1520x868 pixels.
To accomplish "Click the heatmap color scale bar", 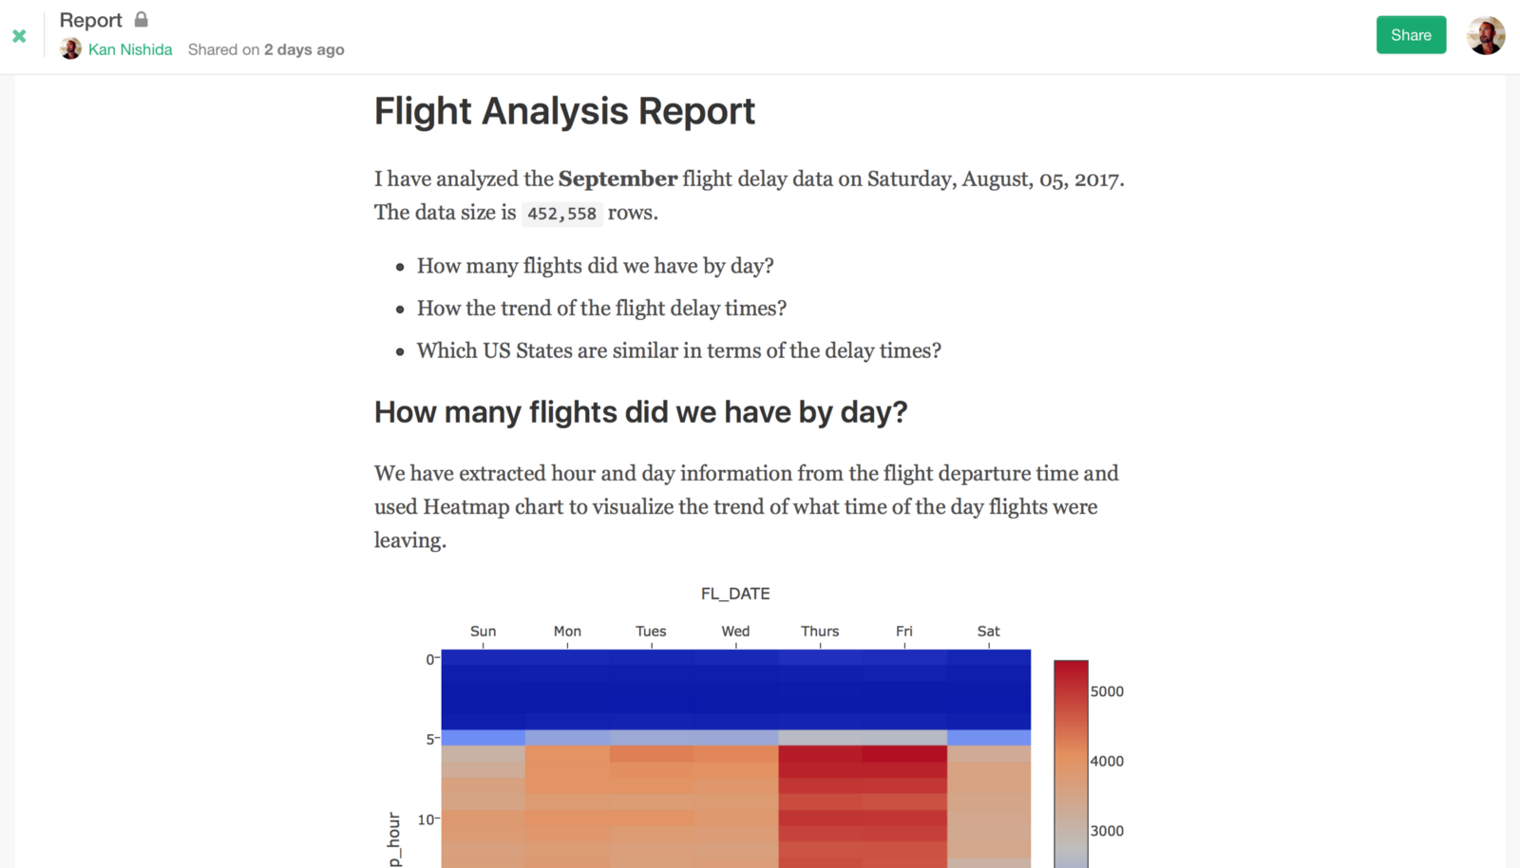I will pos(1071,760).
